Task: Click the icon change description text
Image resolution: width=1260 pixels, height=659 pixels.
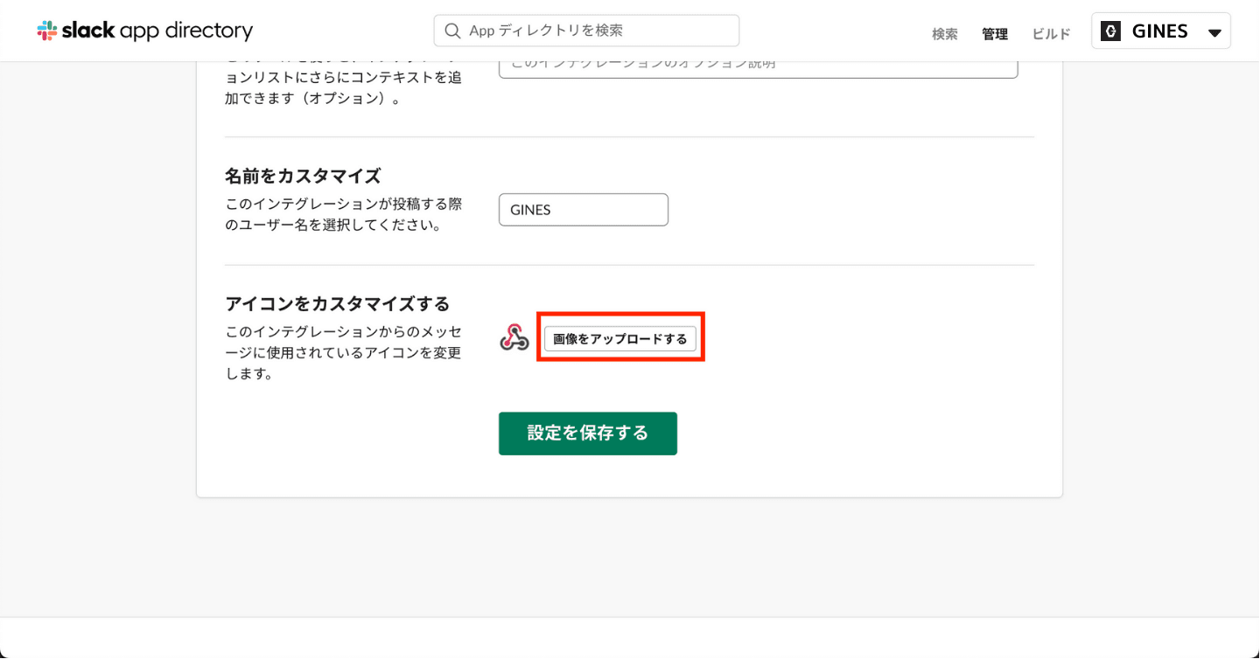Action: 343,353
